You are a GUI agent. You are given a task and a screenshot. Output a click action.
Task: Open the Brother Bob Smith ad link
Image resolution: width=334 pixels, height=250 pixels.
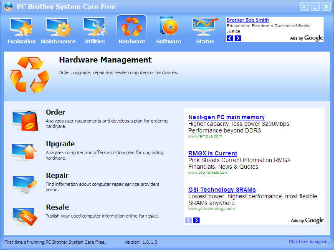pos(248,20)
